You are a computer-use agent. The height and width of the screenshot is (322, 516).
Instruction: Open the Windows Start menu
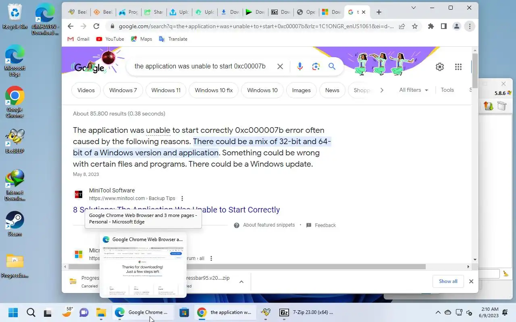click(13, 312)
